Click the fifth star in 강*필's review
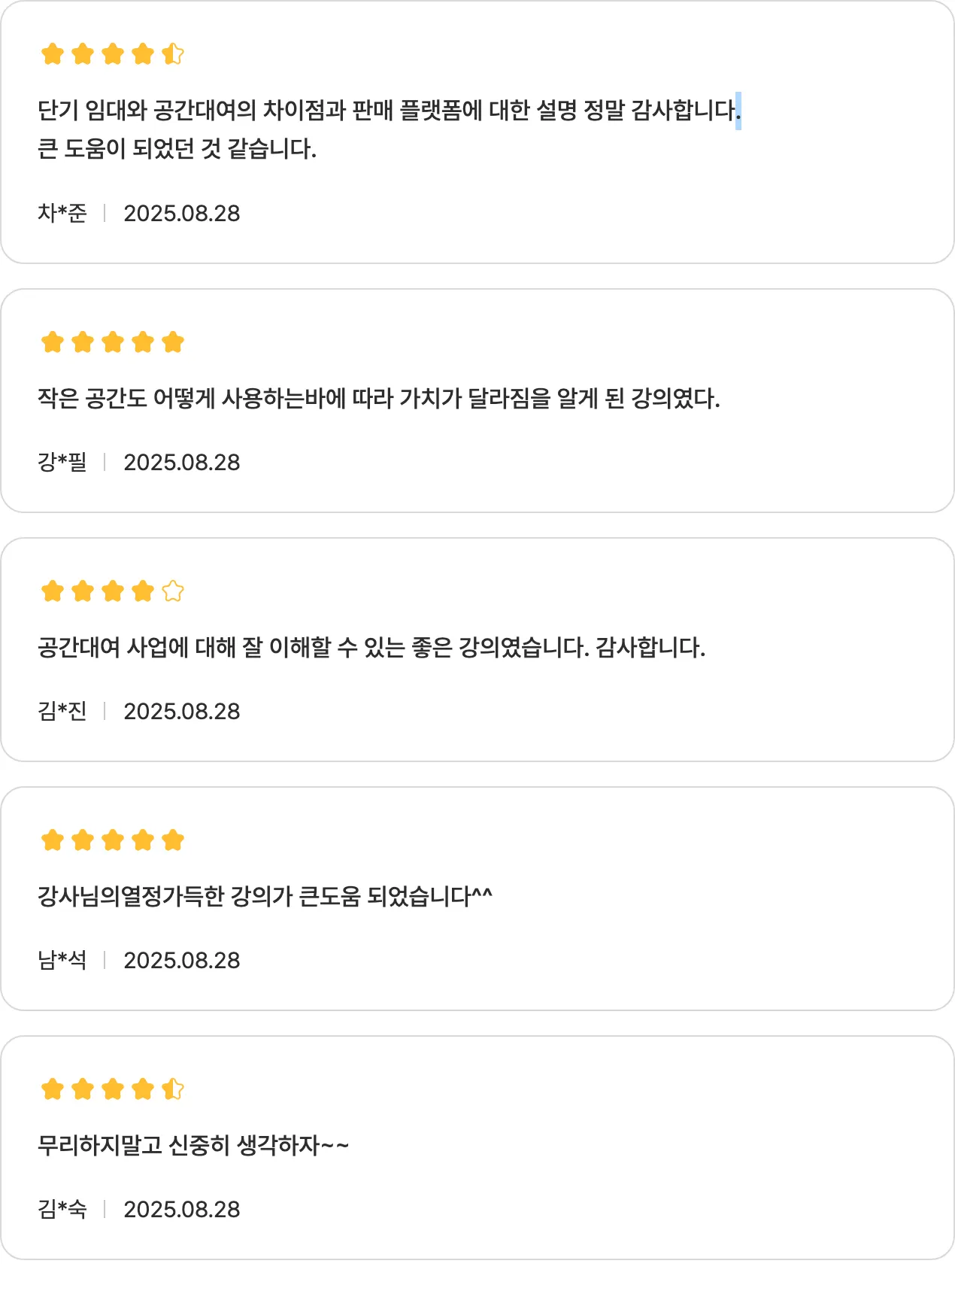This screenshot has height=1297, width=955. coord(173,342)
